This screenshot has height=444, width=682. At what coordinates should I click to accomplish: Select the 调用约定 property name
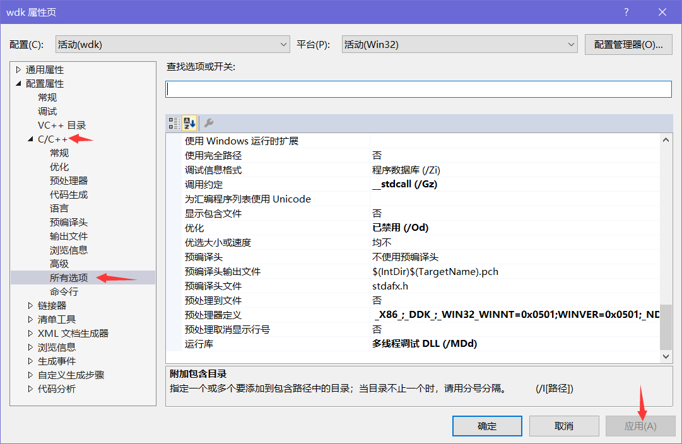coord(204,184)
